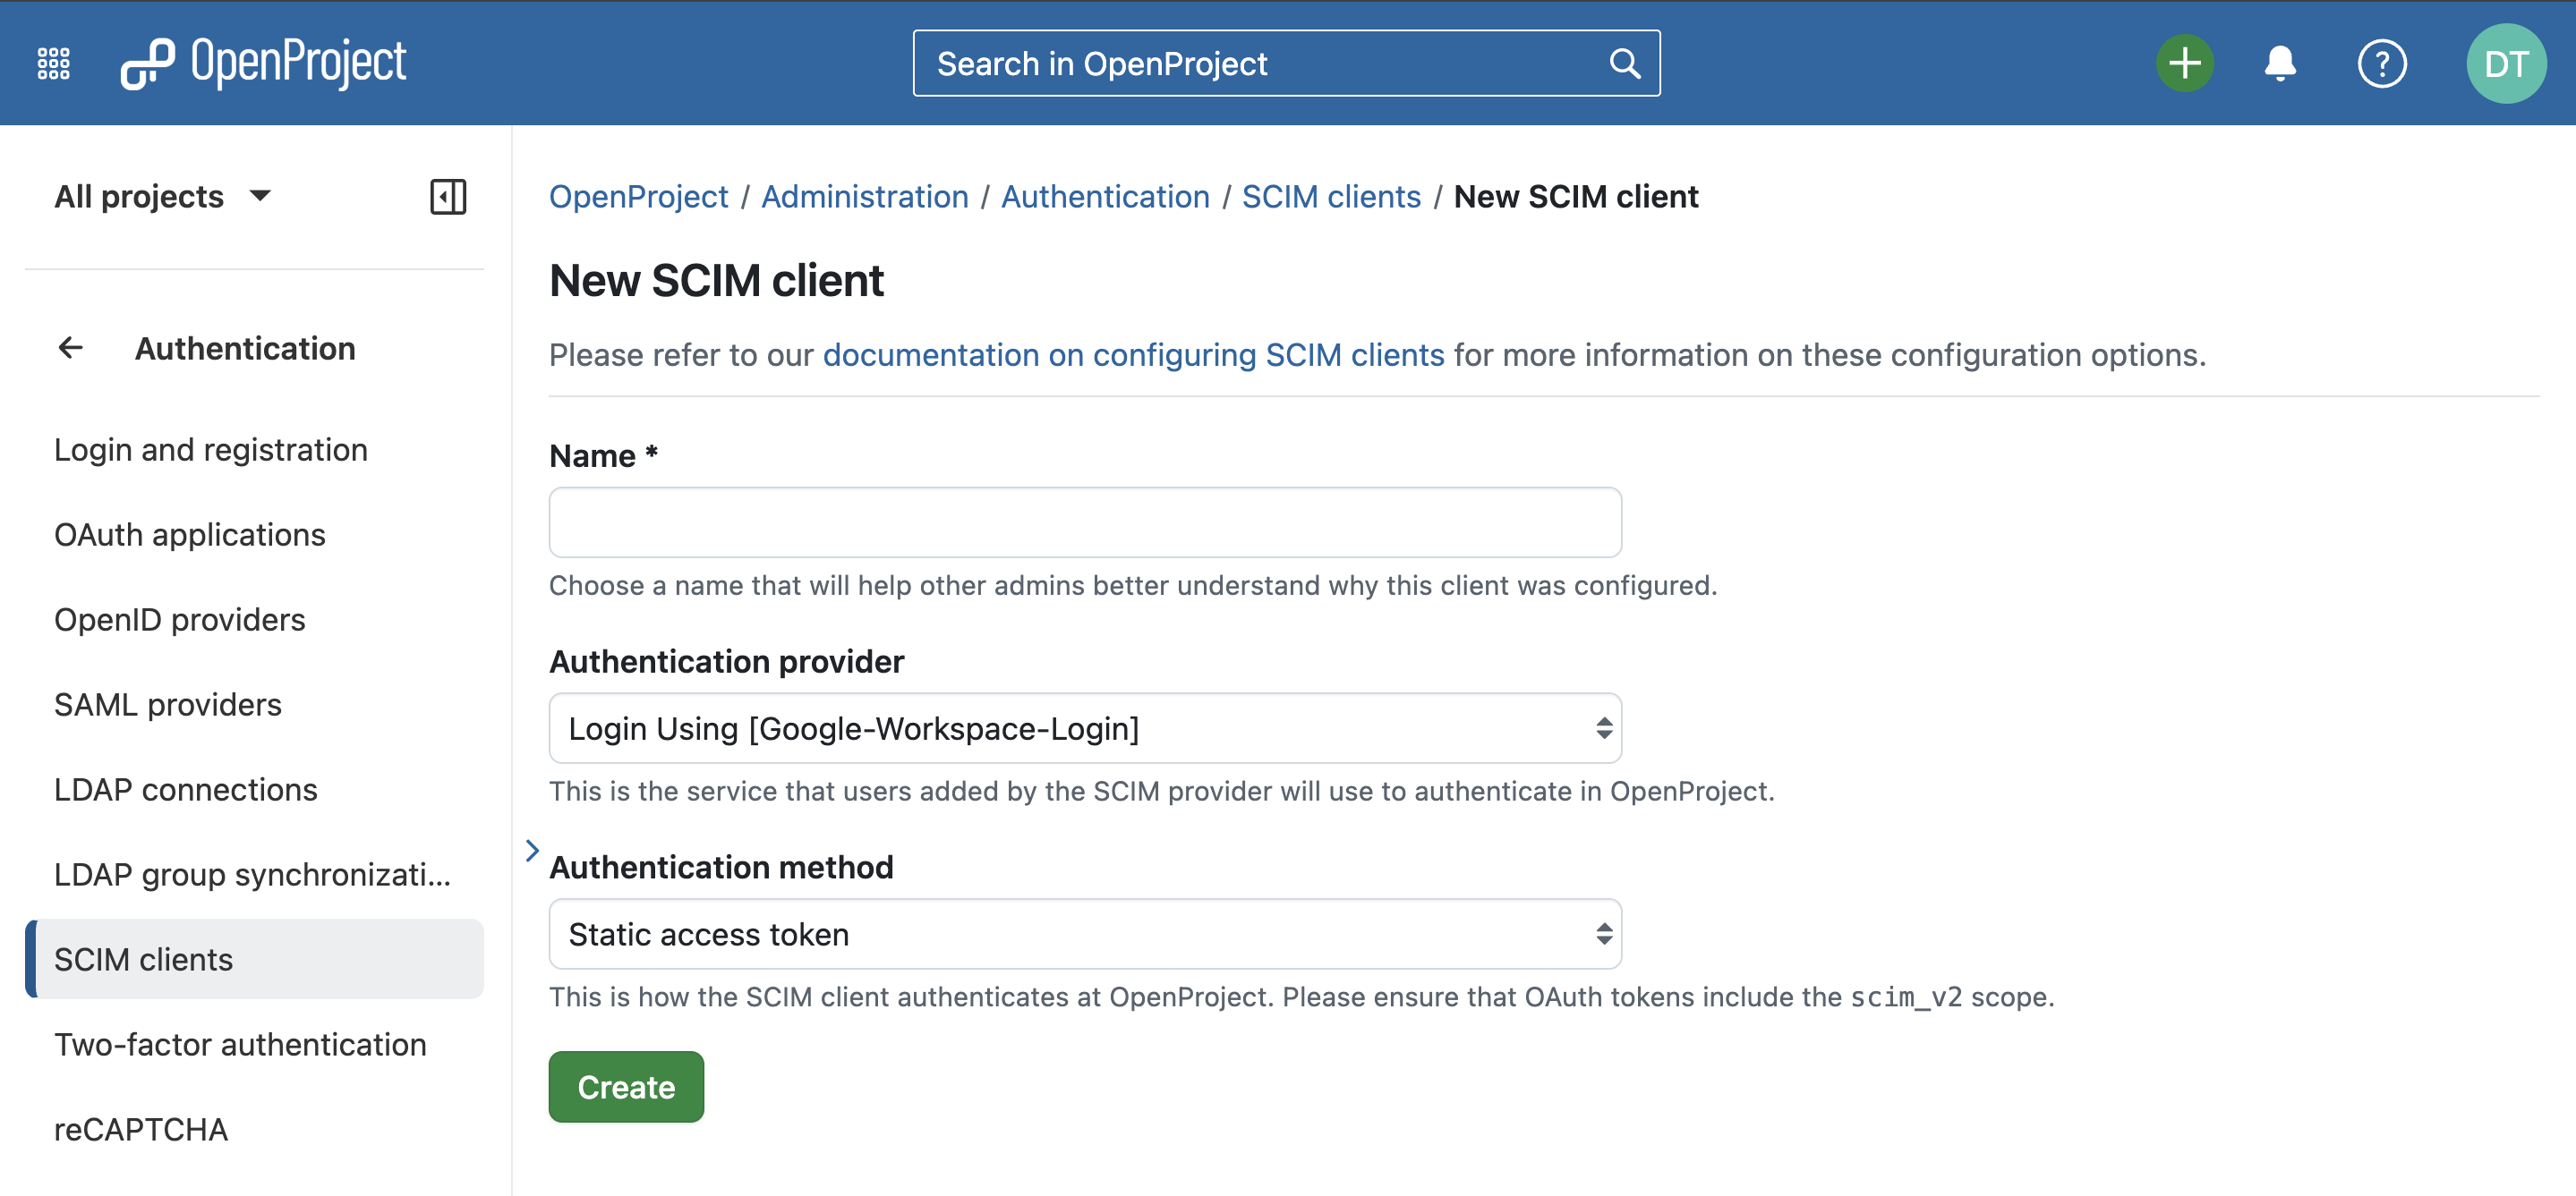Open the help question mark menu
Image resolution: width=2576 pixels, height=1196 pixels.
coord(2383,62)
